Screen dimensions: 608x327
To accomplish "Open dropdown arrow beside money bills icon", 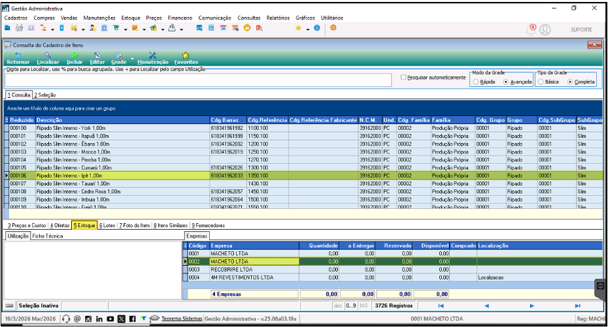I will [x=163, y=29].
